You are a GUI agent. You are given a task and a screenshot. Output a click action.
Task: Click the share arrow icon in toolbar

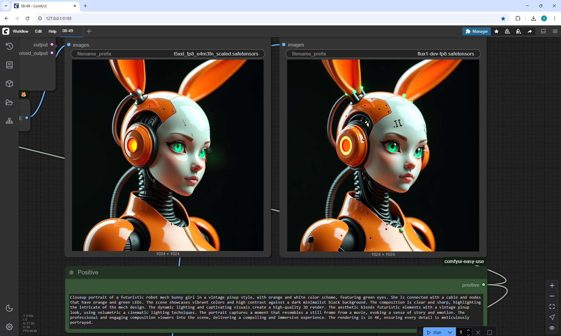(530, 31)
